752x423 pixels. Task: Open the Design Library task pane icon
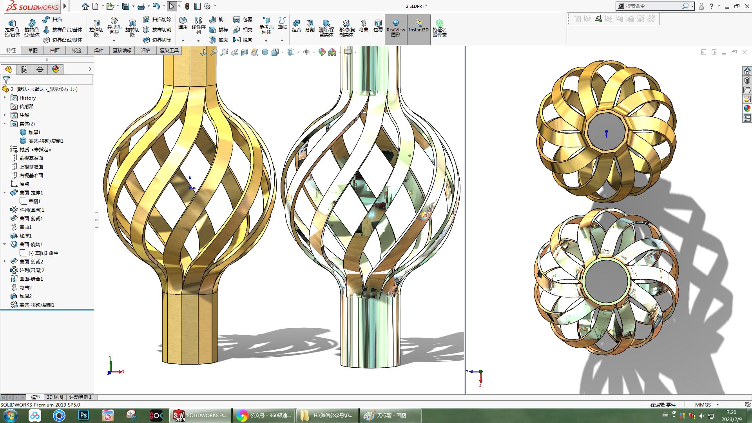click(x=747, y=80)
